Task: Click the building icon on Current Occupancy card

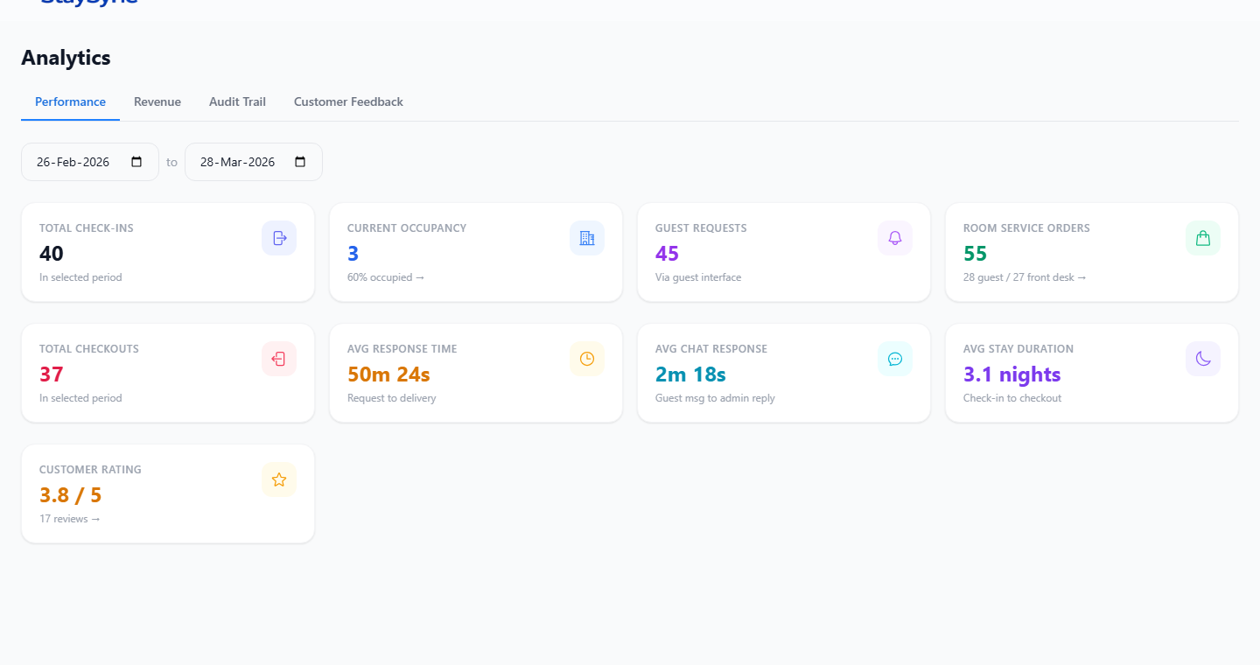Action: (x=586, y=237)
